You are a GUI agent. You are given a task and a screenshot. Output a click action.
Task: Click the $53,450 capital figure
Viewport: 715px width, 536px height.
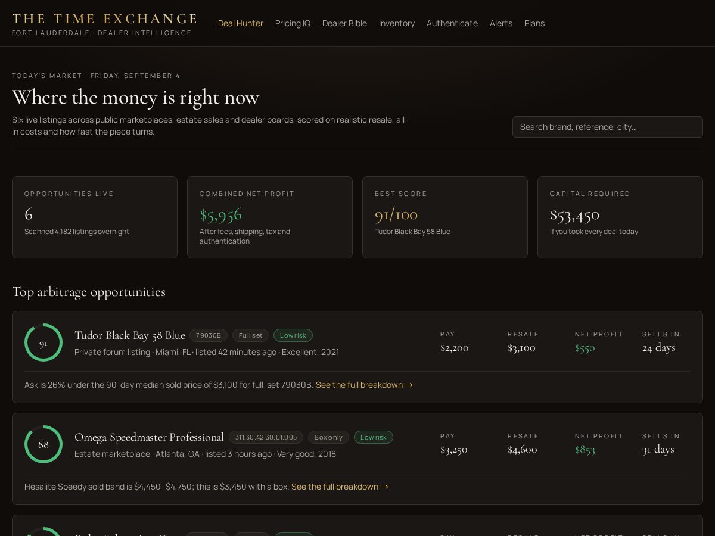[x=575, y=214]
